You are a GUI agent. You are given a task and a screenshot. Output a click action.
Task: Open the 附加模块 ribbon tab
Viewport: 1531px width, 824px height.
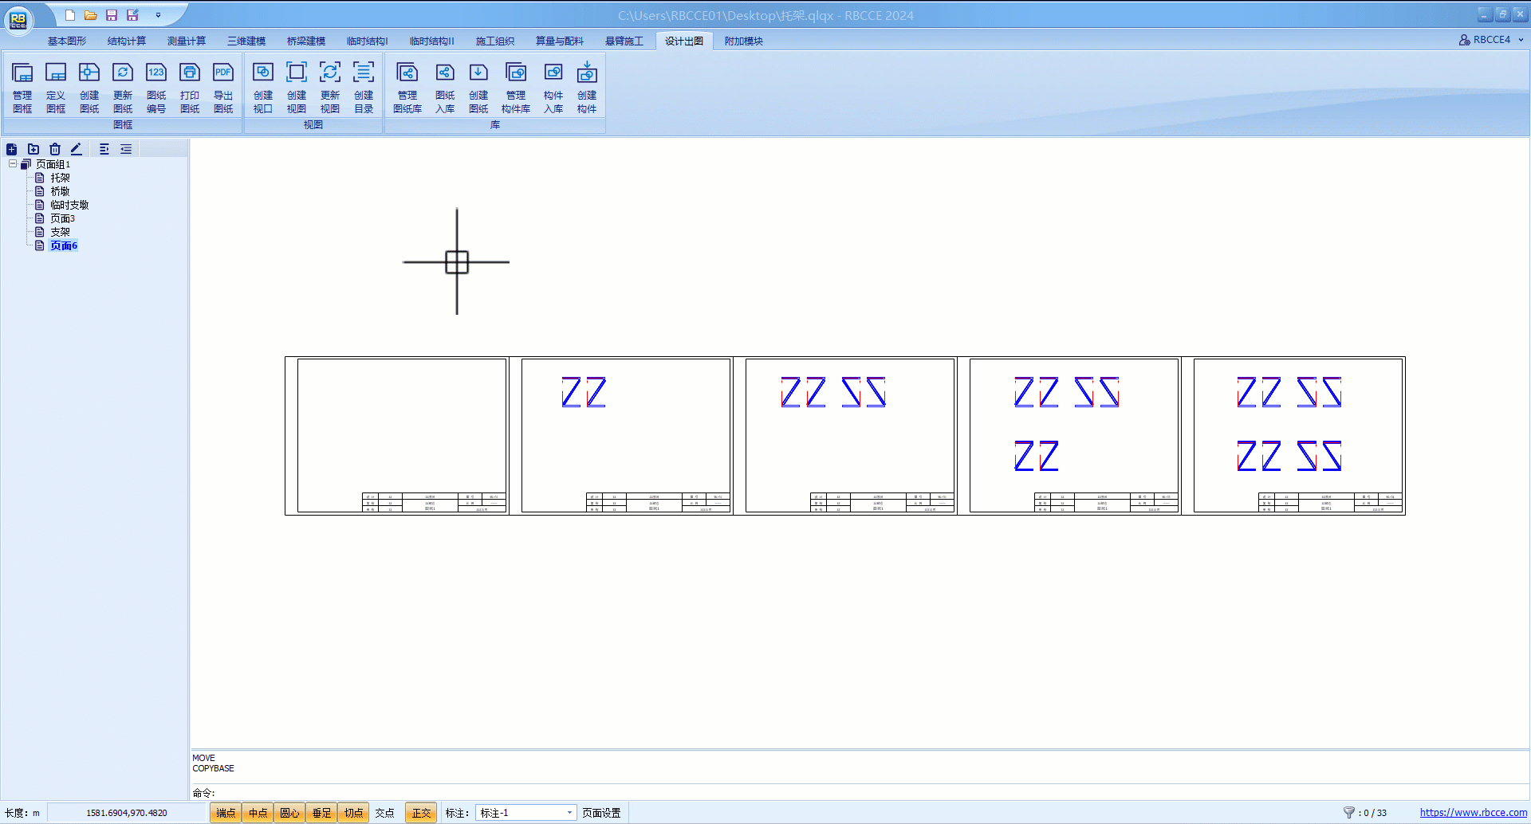743,41
